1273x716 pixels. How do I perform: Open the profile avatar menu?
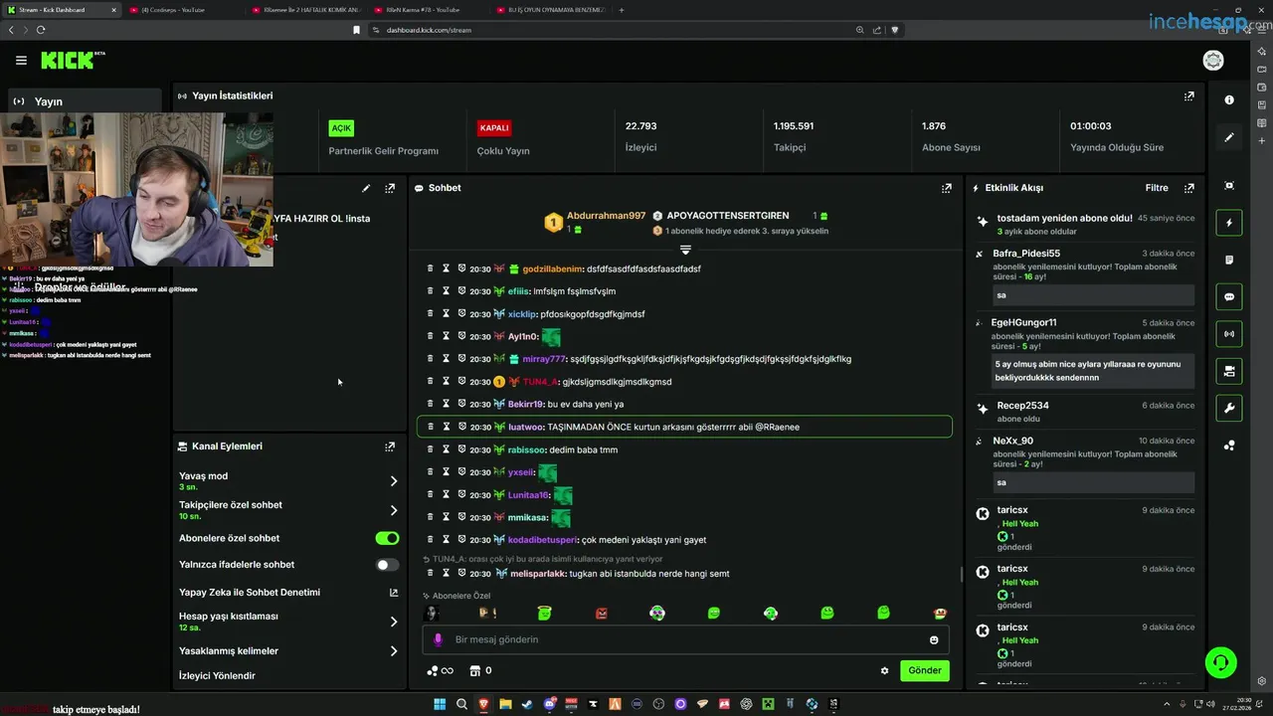click(1213, 61)
